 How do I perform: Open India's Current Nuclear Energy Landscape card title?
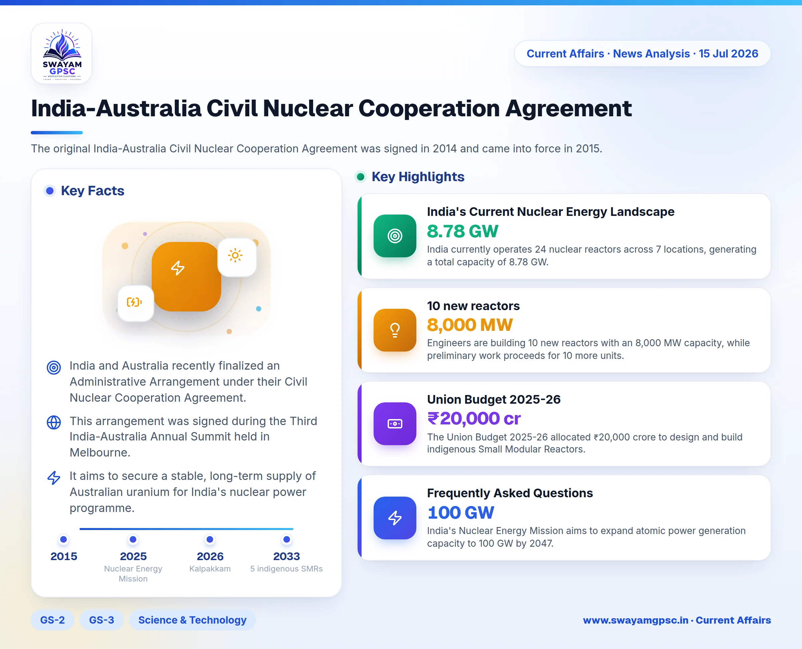(550, 212)
